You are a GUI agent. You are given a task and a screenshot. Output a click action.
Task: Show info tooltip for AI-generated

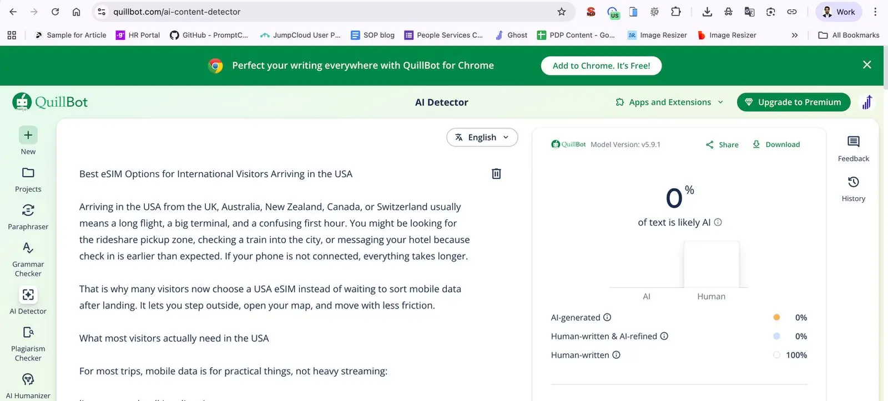607,317
